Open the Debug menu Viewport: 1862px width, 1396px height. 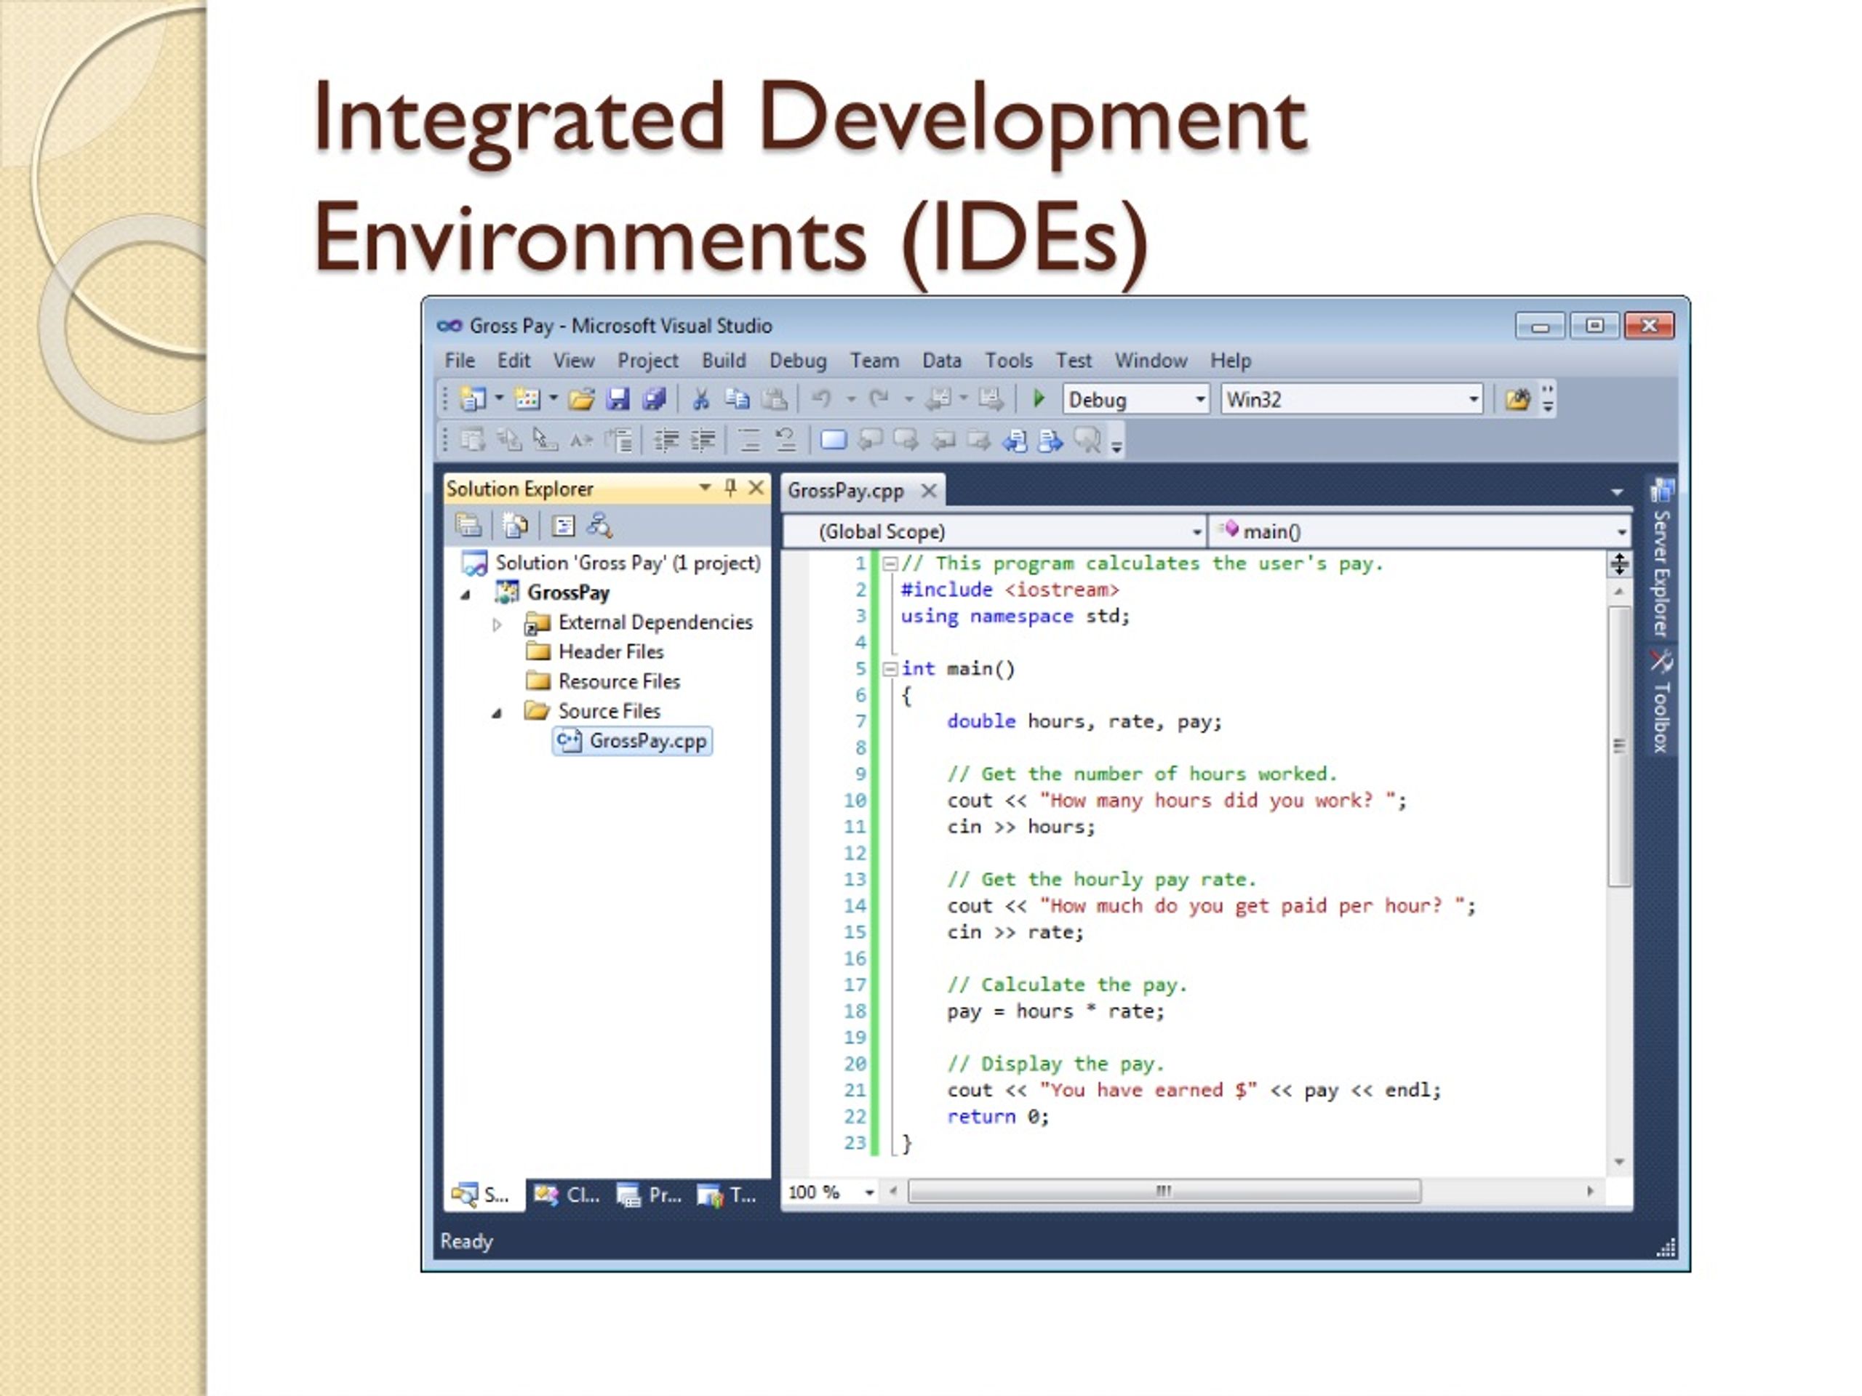[x=798, y=361]
